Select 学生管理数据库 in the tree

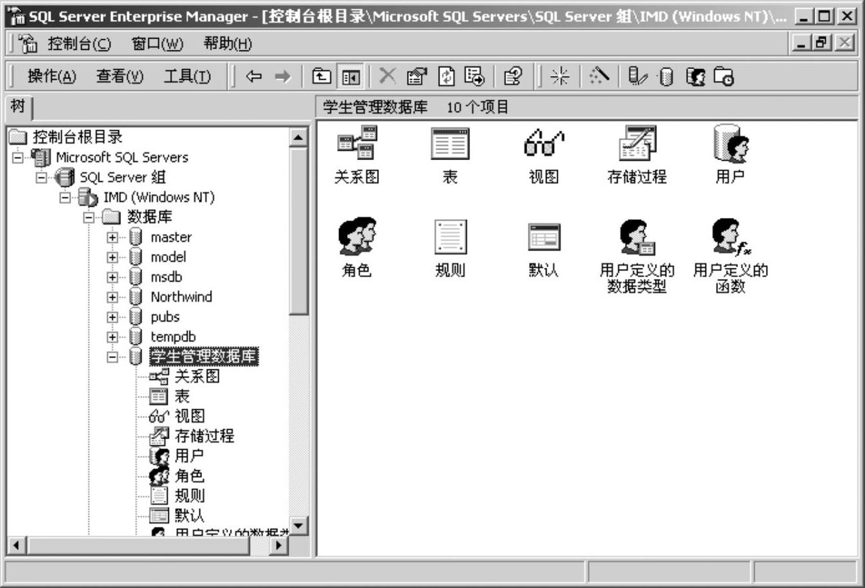coord(203,357)
